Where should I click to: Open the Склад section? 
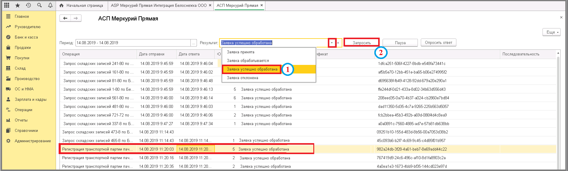pos(20,68)
